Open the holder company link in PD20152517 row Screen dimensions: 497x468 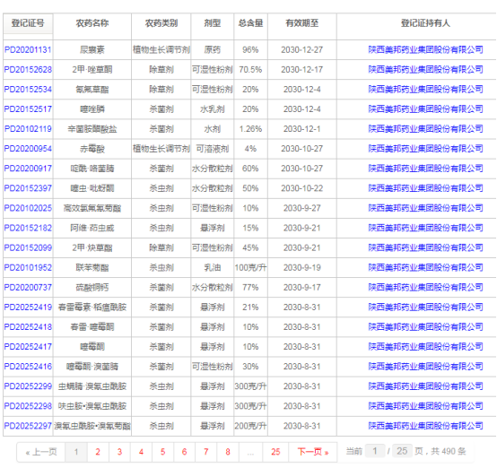(x=425, y=109)
